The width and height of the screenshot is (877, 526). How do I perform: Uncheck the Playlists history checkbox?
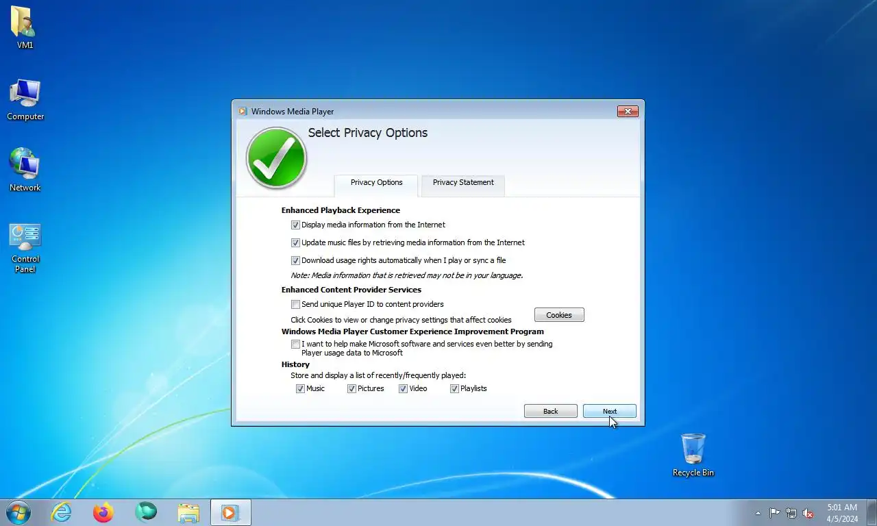click(x=454, y=388)
